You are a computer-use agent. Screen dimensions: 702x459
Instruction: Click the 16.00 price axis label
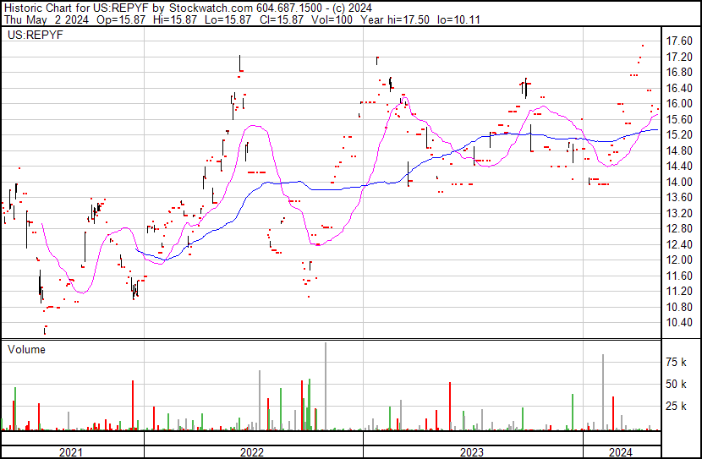[x=679, y=103]
